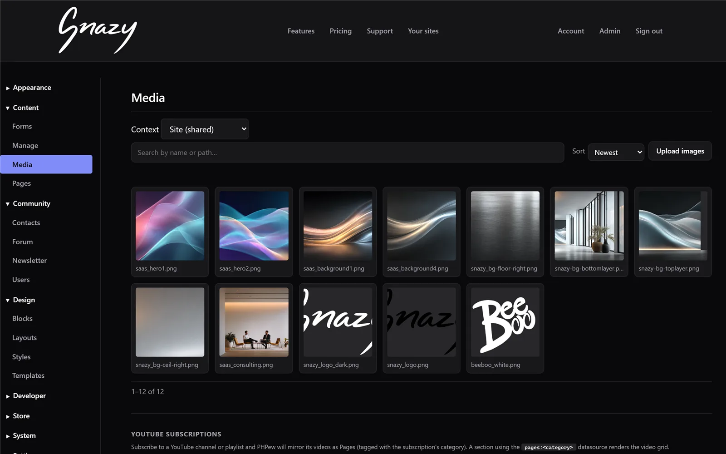Select Media in the sidebar

46,164
